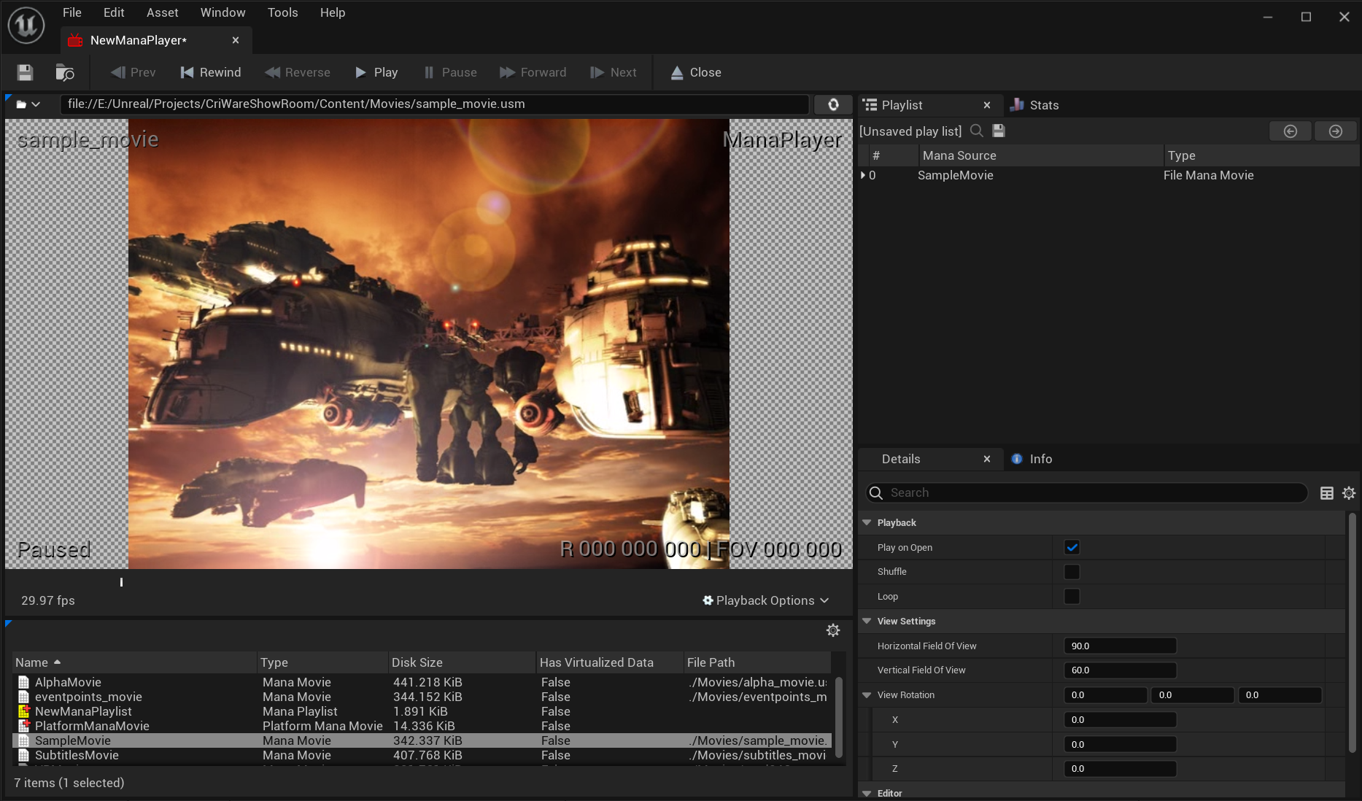Screen dimensions: 1362x801
Task: Collapse the Playback section
Action: pos(867,522)
